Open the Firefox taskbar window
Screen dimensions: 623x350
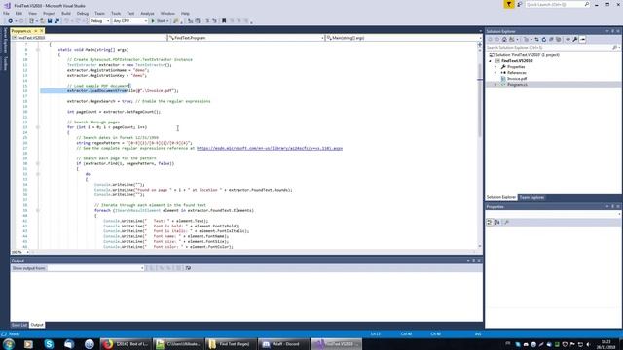126,344
